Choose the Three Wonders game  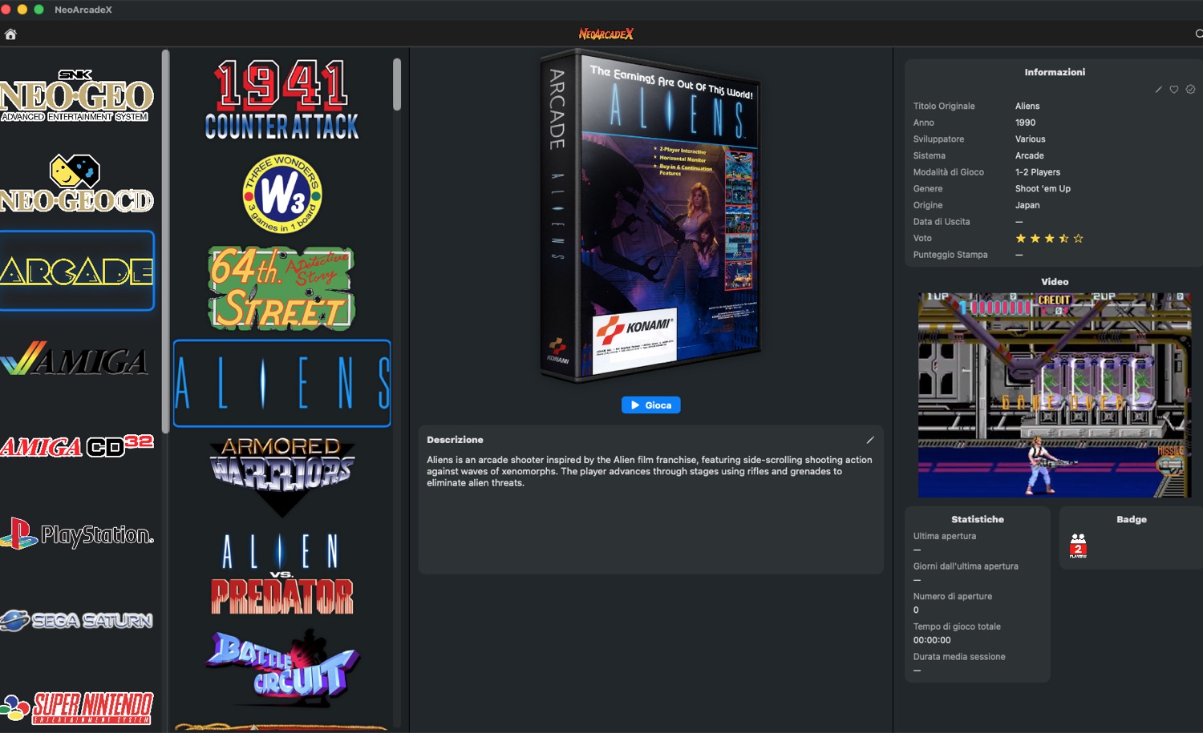(282, 194)
